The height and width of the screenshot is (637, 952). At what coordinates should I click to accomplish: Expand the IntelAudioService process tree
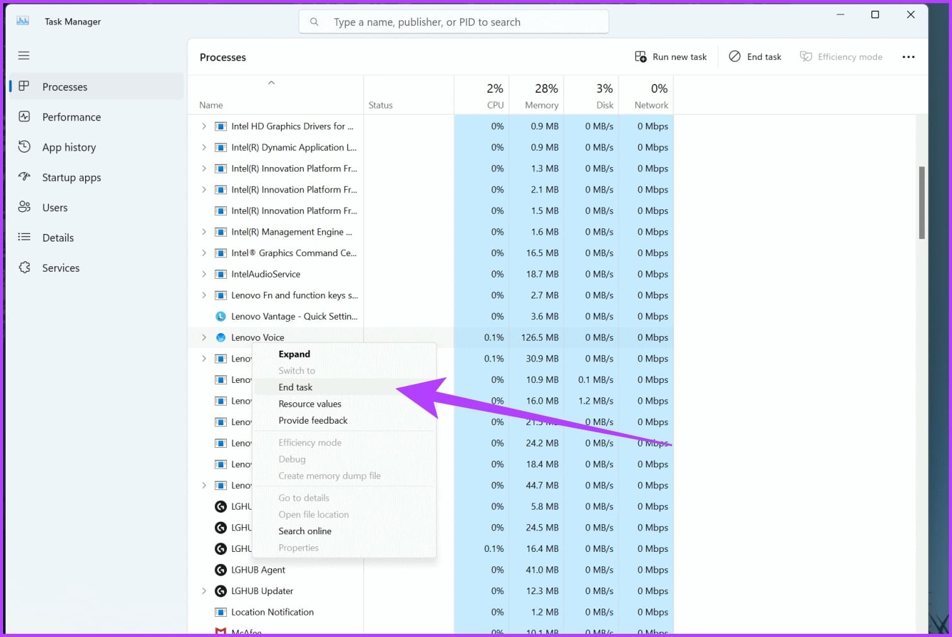(x=203, y=274)
